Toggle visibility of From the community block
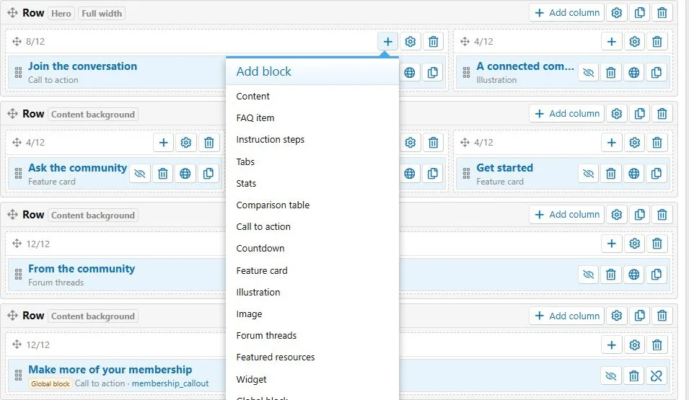This screenshot has width=689, height=400. click(x=589, y=275)
